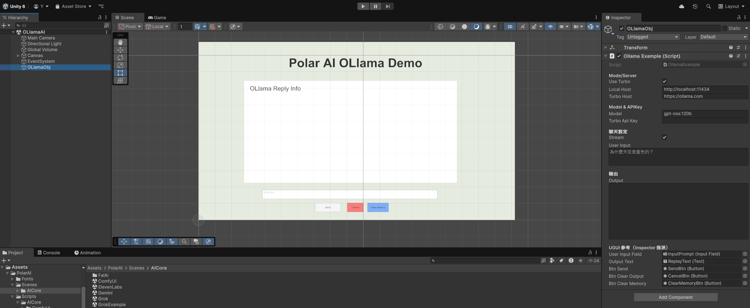Image resolution: width=750 pixels, height=308 pixels.
Task: Open the Unity cloud services icon
Action: [x=682, y=6]
